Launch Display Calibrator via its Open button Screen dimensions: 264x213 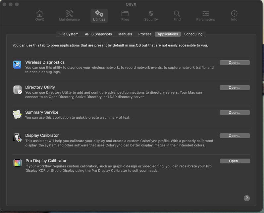click(x=235, y=136)
